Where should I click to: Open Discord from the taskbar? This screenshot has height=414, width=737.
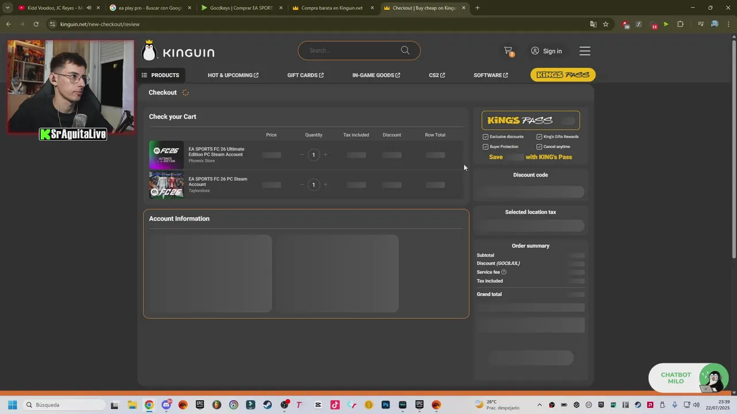[166, 405]
